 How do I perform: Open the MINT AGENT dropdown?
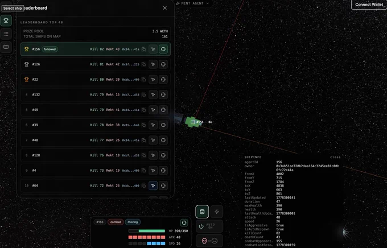(x=193, y=3)
